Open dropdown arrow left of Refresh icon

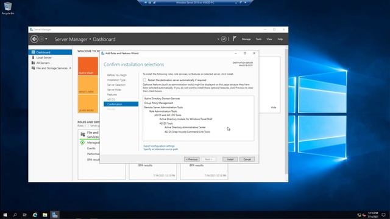(218, 39)
